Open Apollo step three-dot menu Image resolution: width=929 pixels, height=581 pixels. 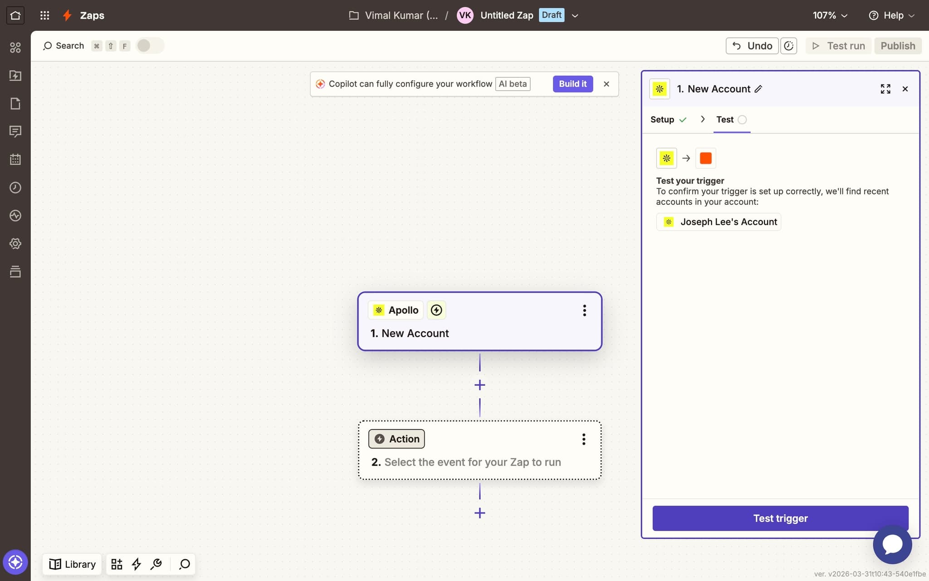click(584, 310)
